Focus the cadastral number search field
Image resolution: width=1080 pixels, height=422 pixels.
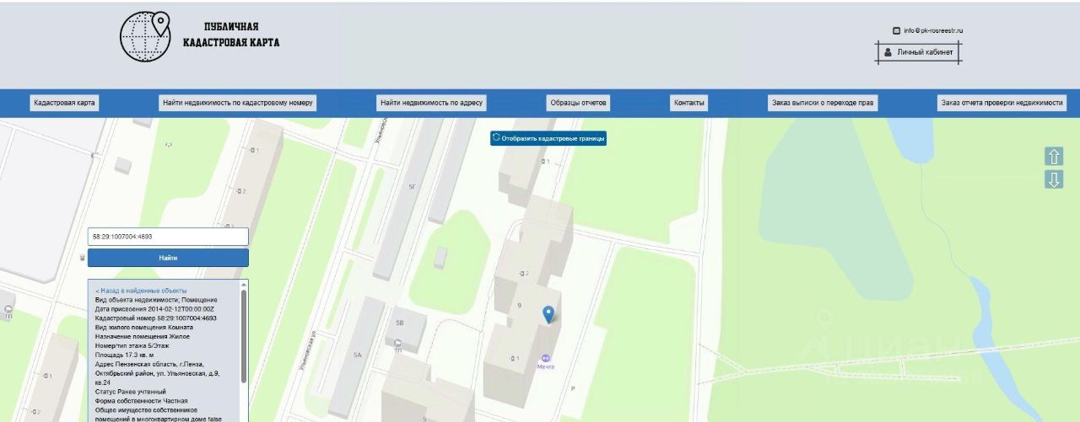pos(168,237)
